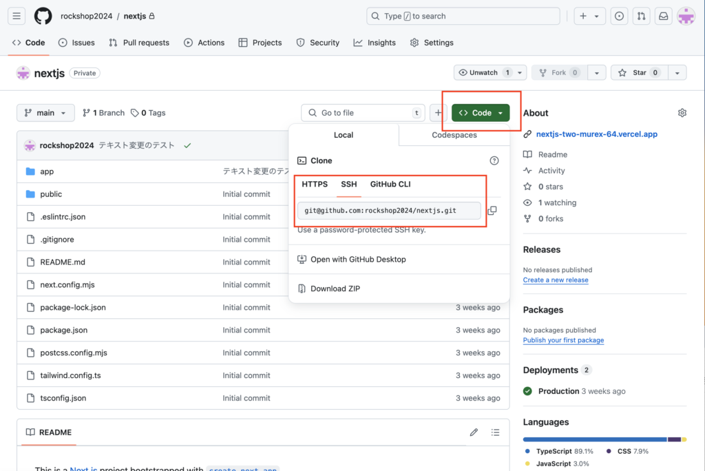Screen dimensions: 705x471
Task: Click the Fork button
Action: click(559, 73)
